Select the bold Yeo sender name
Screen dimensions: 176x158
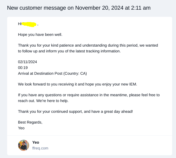coord(36,142)
